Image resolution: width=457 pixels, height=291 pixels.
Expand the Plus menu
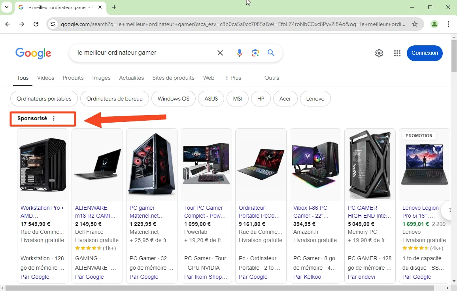point(234,78)
